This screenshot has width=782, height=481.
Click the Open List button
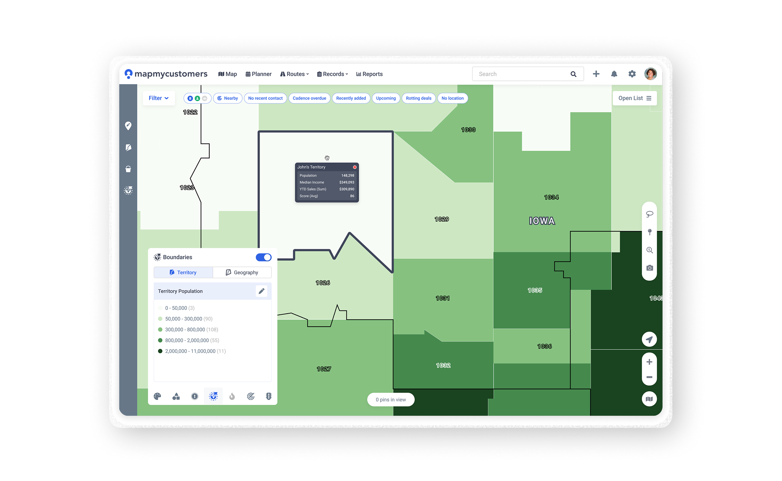634,98
